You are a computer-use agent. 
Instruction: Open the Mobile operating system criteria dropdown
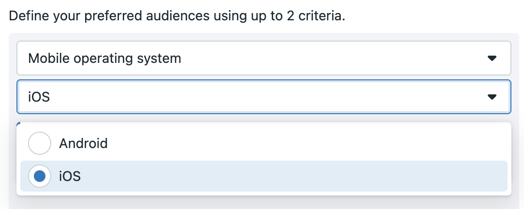point(264,58)
